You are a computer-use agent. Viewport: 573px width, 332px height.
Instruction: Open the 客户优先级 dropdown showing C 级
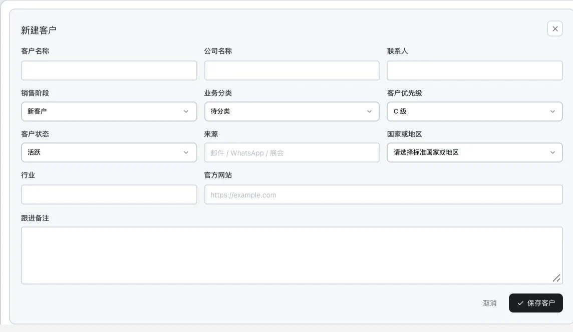pos(475,111)
